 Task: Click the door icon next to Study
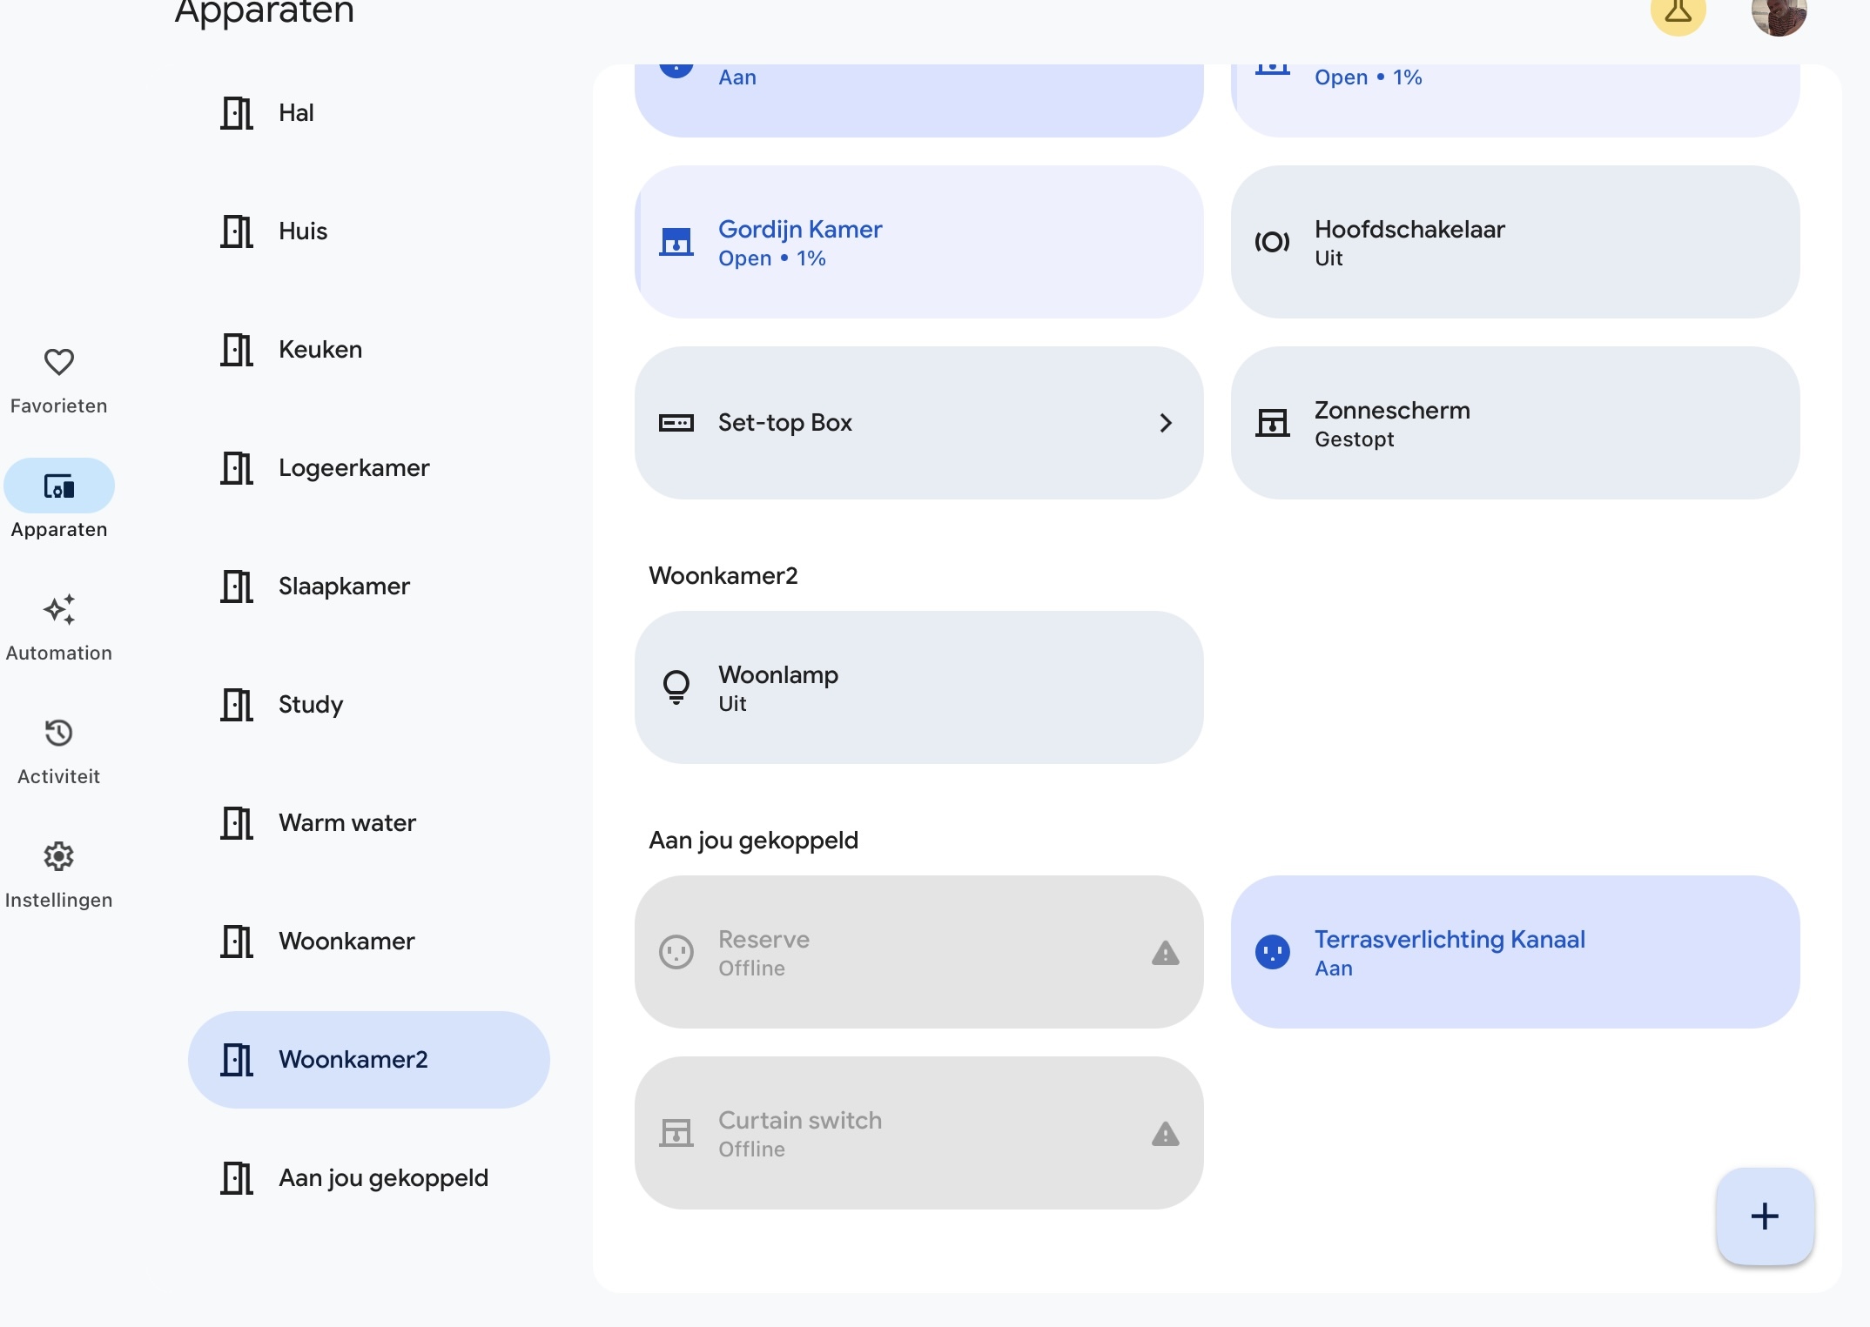pyautogui.click(x=237, y=705)
